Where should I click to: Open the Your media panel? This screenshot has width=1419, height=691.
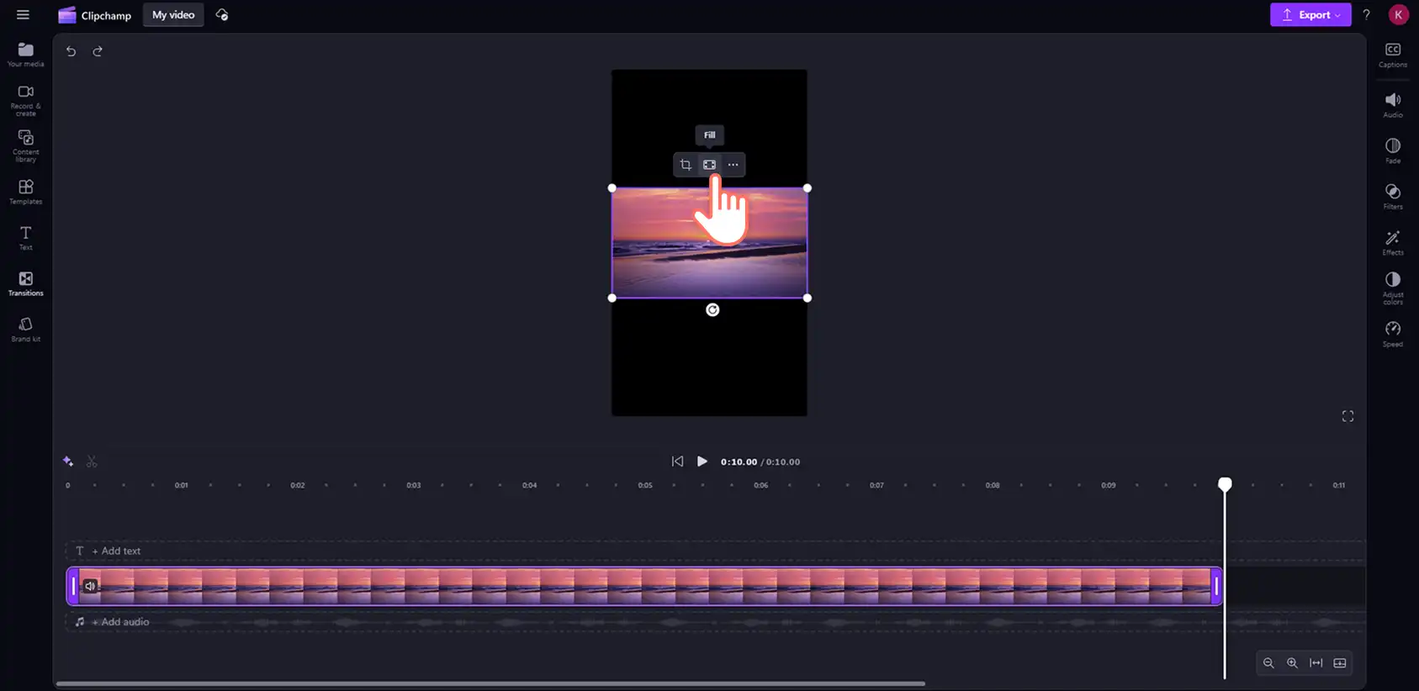click(25, 55)
